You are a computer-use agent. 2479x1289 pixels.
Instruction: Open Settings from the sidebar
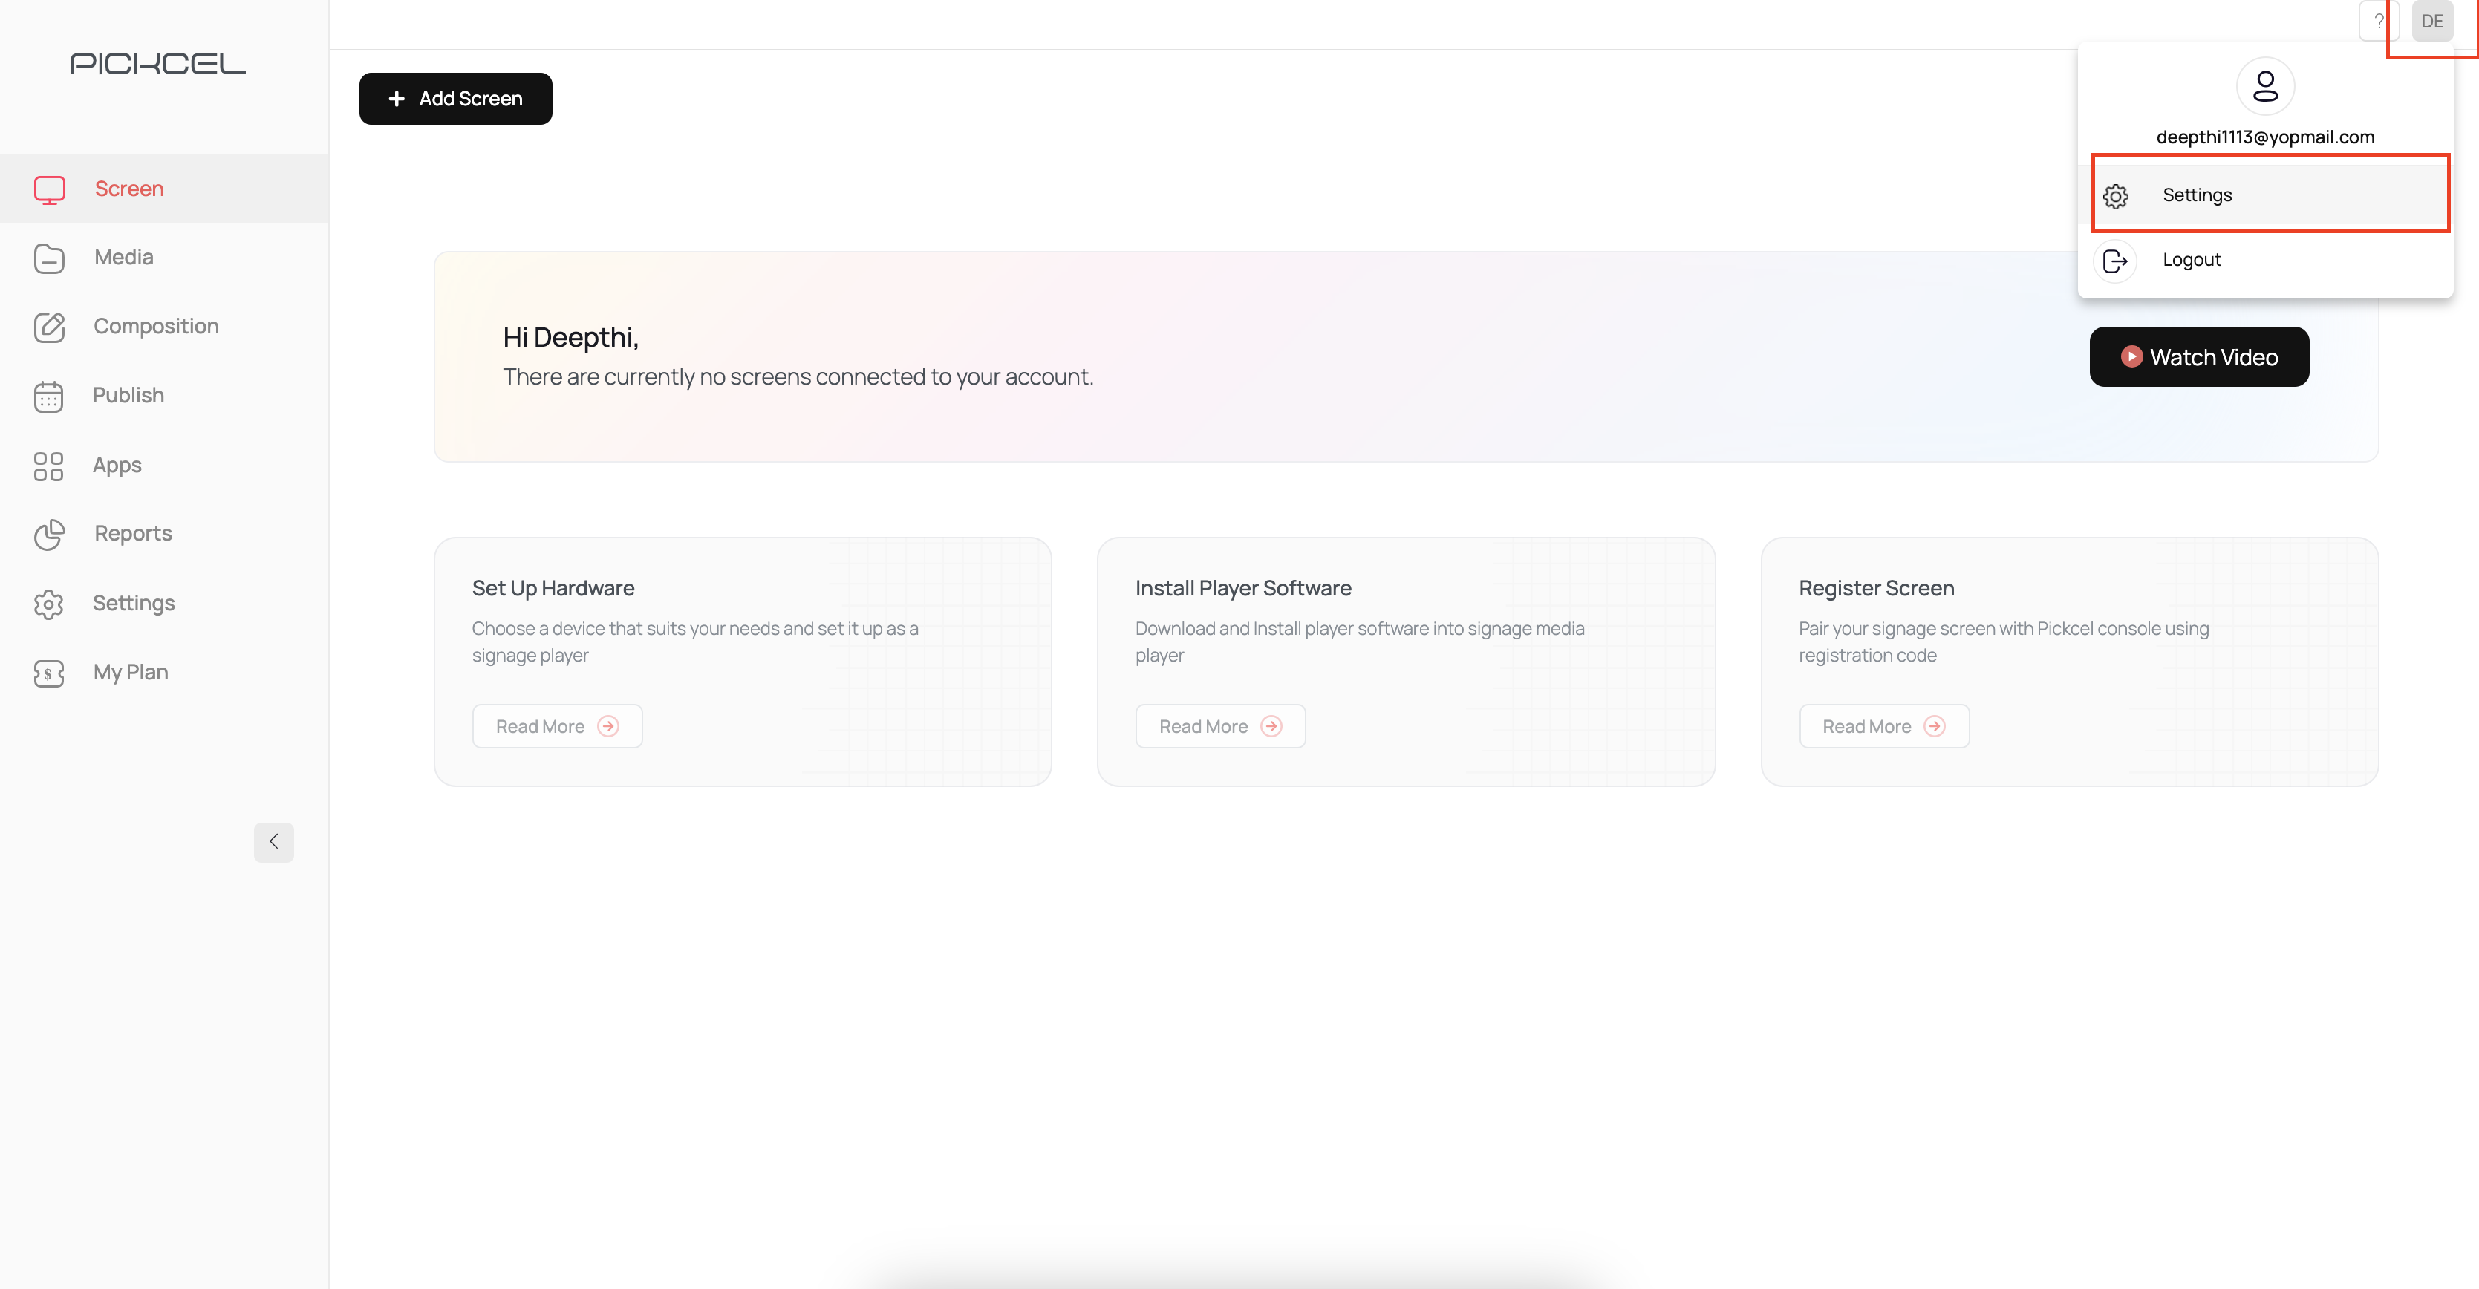(165, 603)
